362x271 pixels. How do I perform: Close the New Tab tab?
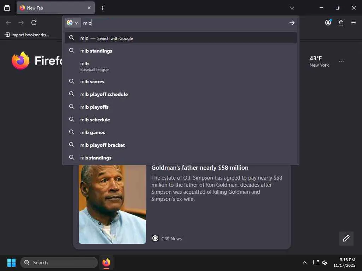[x=89, y=8]
